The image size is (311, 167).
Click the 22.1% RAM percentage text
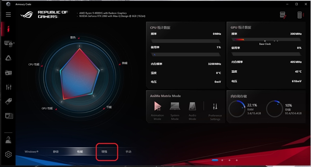(x=252, y=105)
